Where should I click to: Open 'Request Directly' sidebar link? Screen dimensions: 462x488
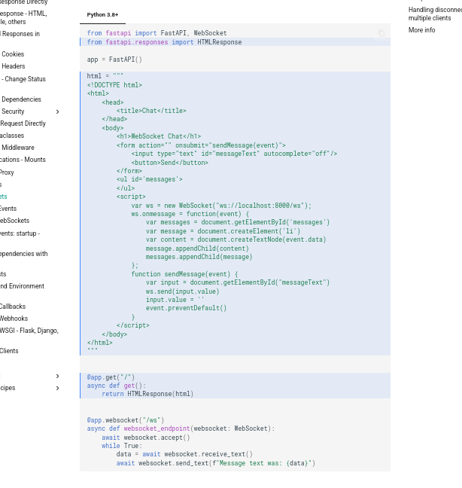[23, 124]
